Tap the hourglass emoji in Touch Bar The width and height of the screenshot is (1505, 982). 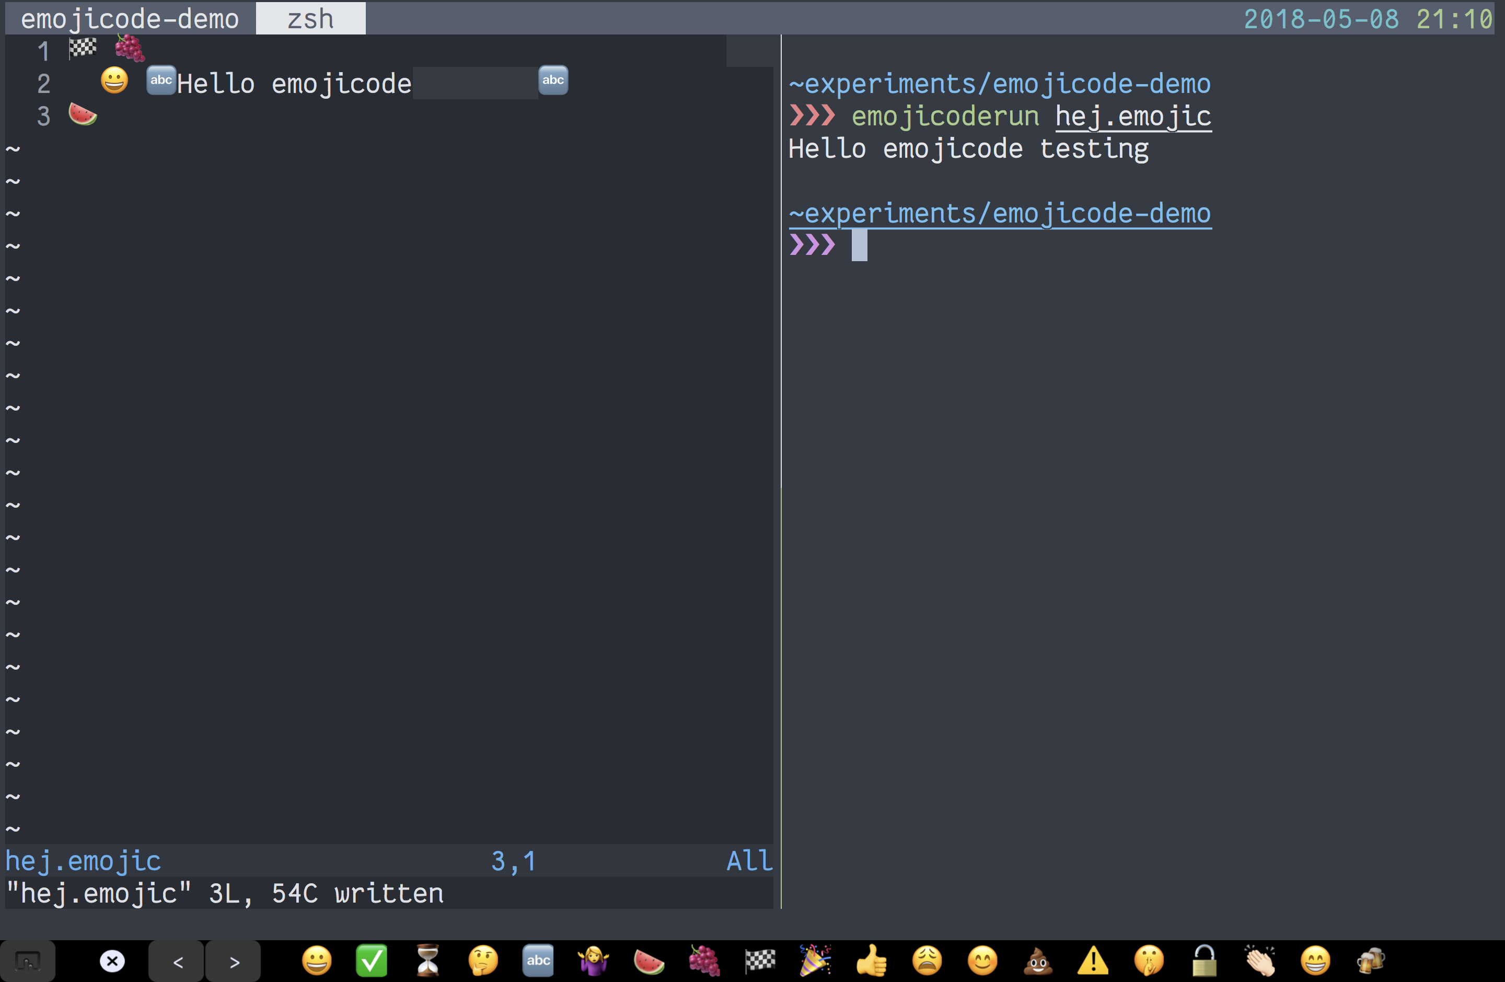click(x=427, y=961)
